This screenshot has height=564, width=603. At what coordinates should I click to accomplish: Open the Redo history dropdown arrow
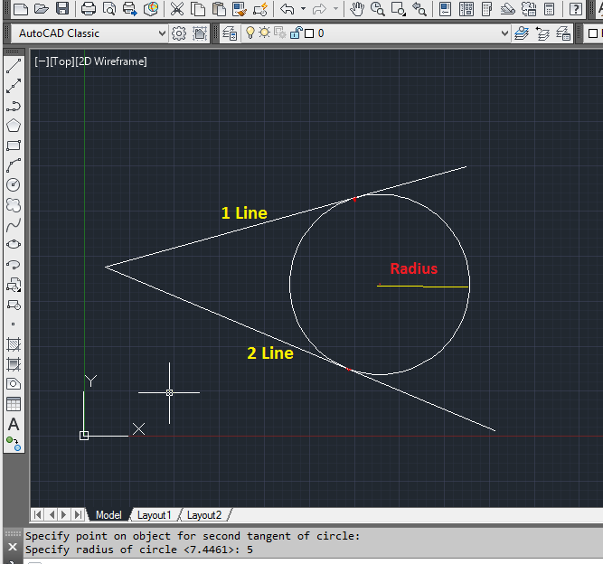click(335, 8)
